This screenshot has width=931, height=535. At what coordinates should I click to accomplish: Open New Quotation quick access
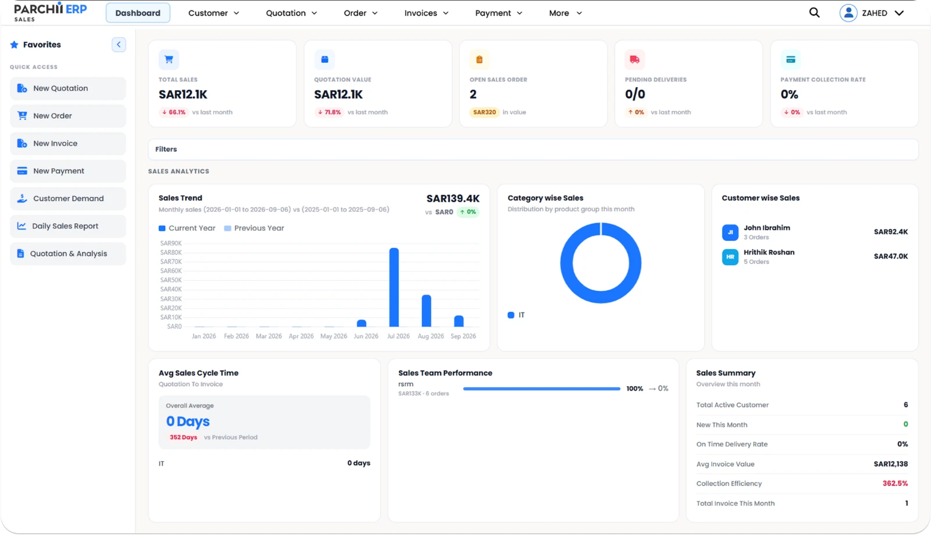pyautogui.click(x=68, y=88)
